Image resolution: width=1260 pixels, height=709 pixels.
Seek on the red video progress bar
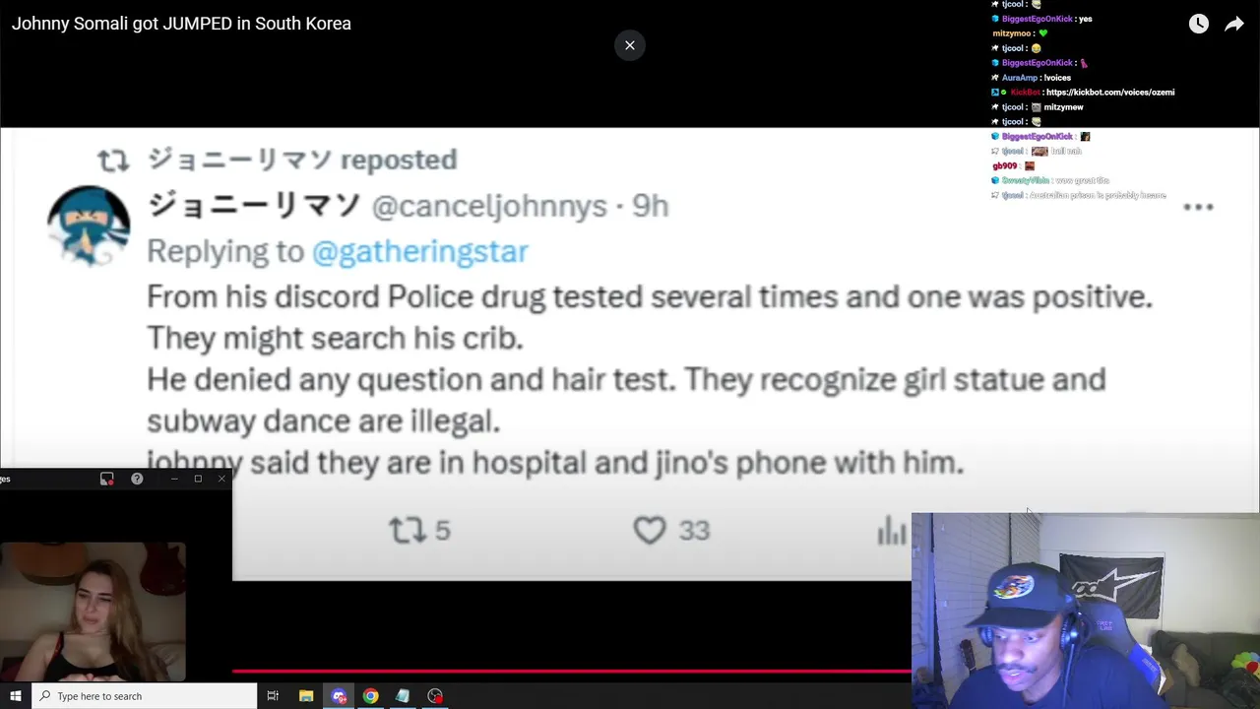tap(571, 672)
